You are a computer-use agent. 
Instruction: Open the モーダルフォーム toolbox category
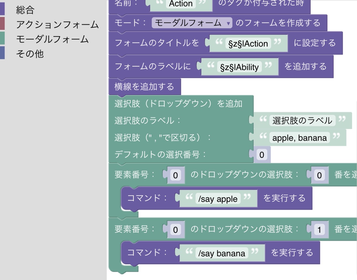pyautogui.click(x=52, y=39)
